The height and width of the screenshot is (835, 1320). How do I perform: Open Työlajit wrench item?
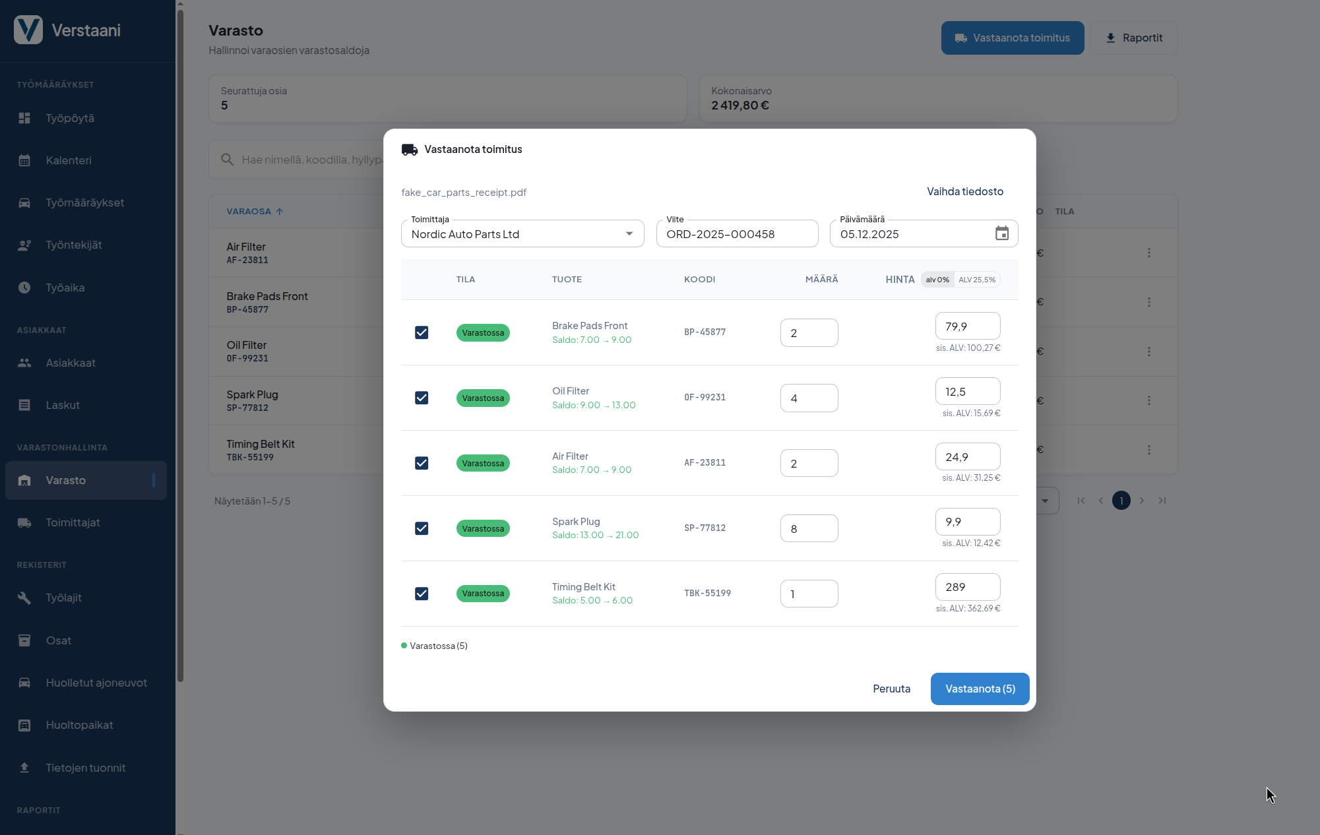pos(63,598)
